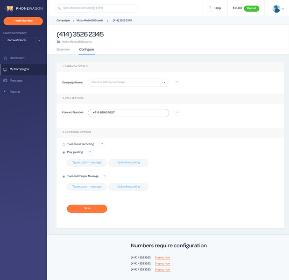This screenshot has height=280, width=289.
Task: Focus the extension search field
Action: click(97, 8)
